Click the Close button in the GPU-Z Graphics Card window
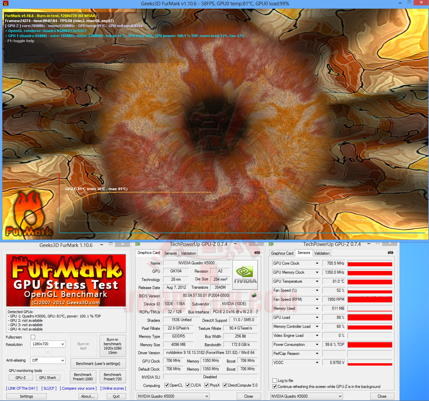Image resolution: width=429 pixels, height=401 pixels. coord(249,396)
